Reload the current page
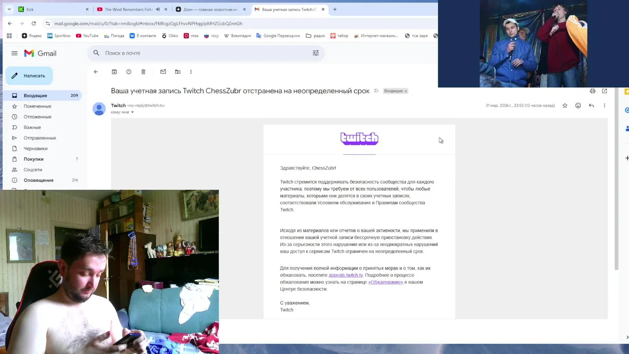Viewport: 629px width, 354px height. [x=33, y=23]
